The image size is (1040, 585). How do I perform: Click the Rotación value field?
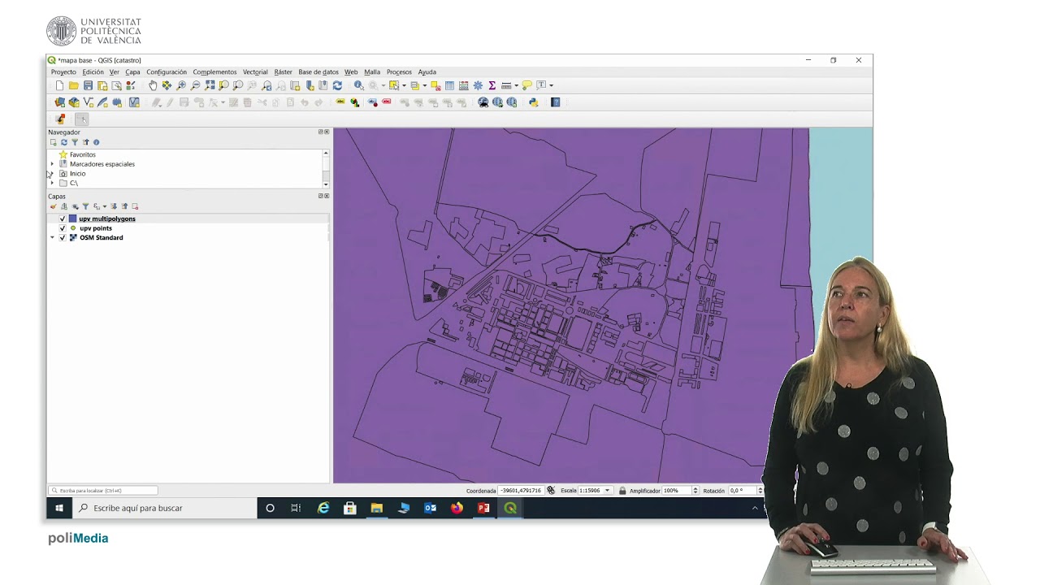742,491
